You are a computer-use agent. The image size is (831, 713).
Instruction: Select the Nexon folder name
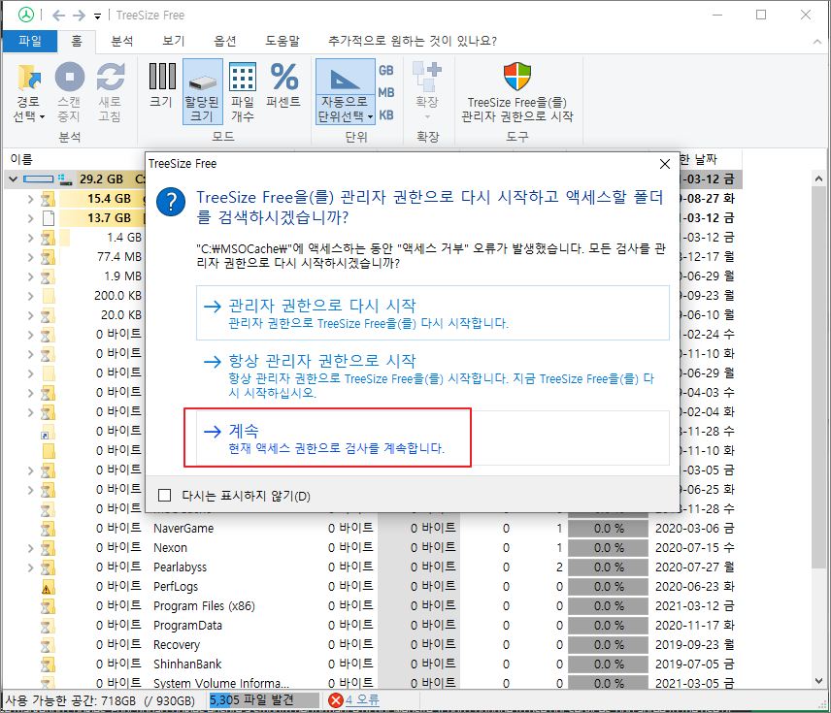tap(170, 548)
